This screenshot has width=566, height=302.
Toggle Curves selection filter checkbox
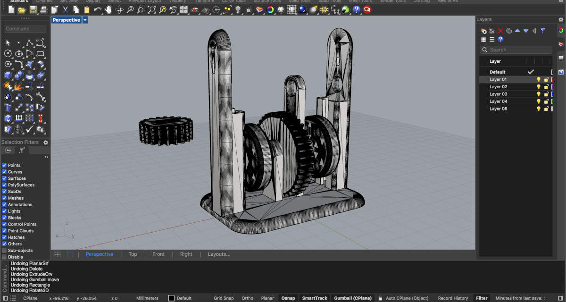click(x=4, y=172)
